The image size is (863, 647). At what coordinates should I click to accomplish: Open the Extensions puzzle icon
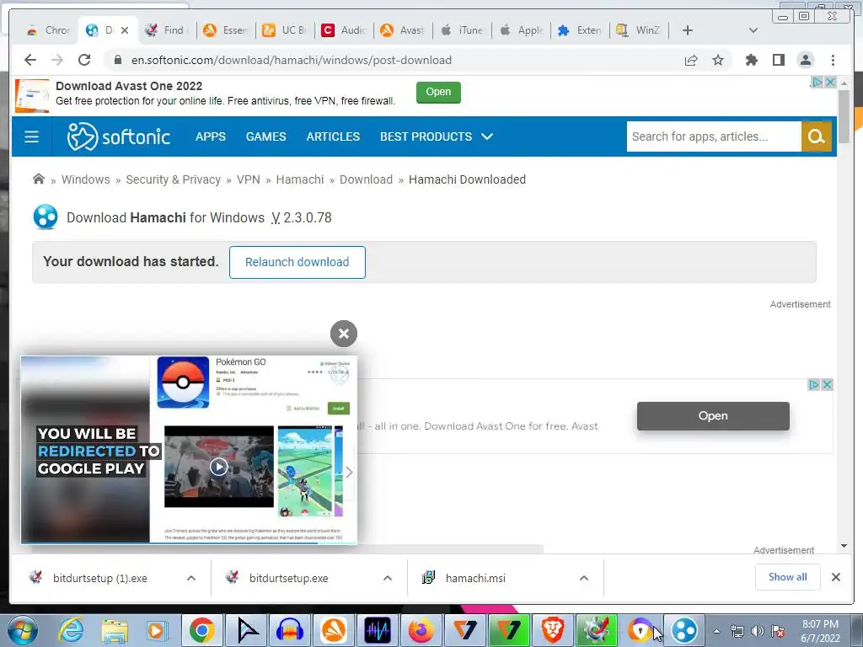751,60
